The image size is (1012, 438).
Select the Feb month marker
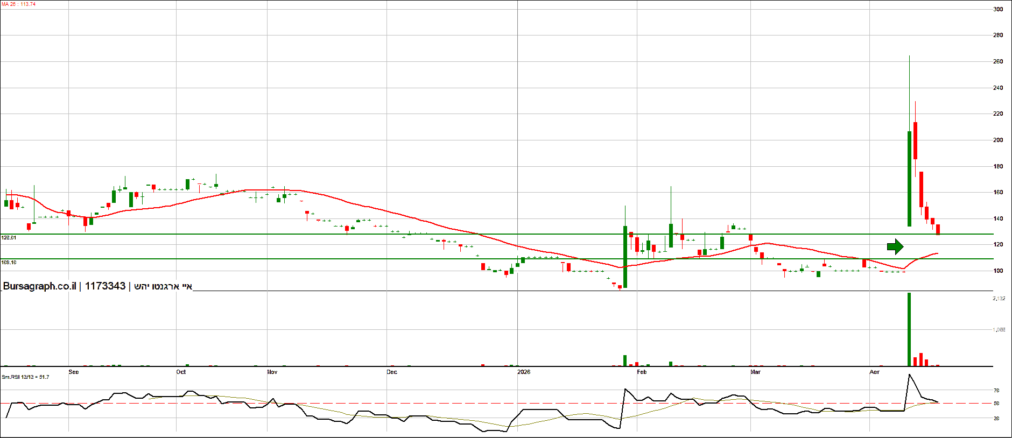[x=642, y=372]
